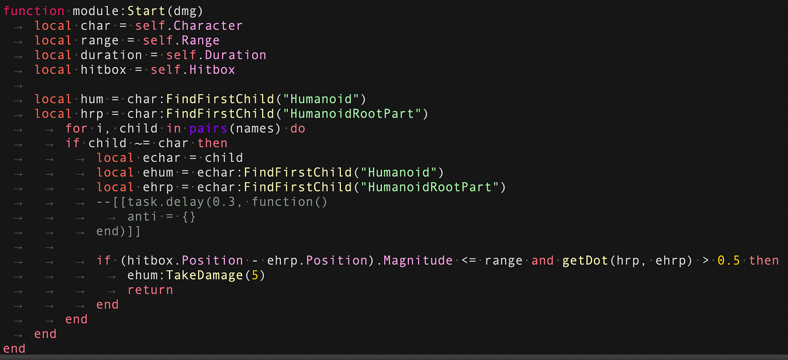Select the self.Range property reference

182,40
